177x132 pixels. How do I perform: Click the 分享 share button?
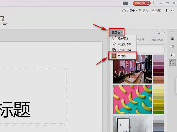156,11
